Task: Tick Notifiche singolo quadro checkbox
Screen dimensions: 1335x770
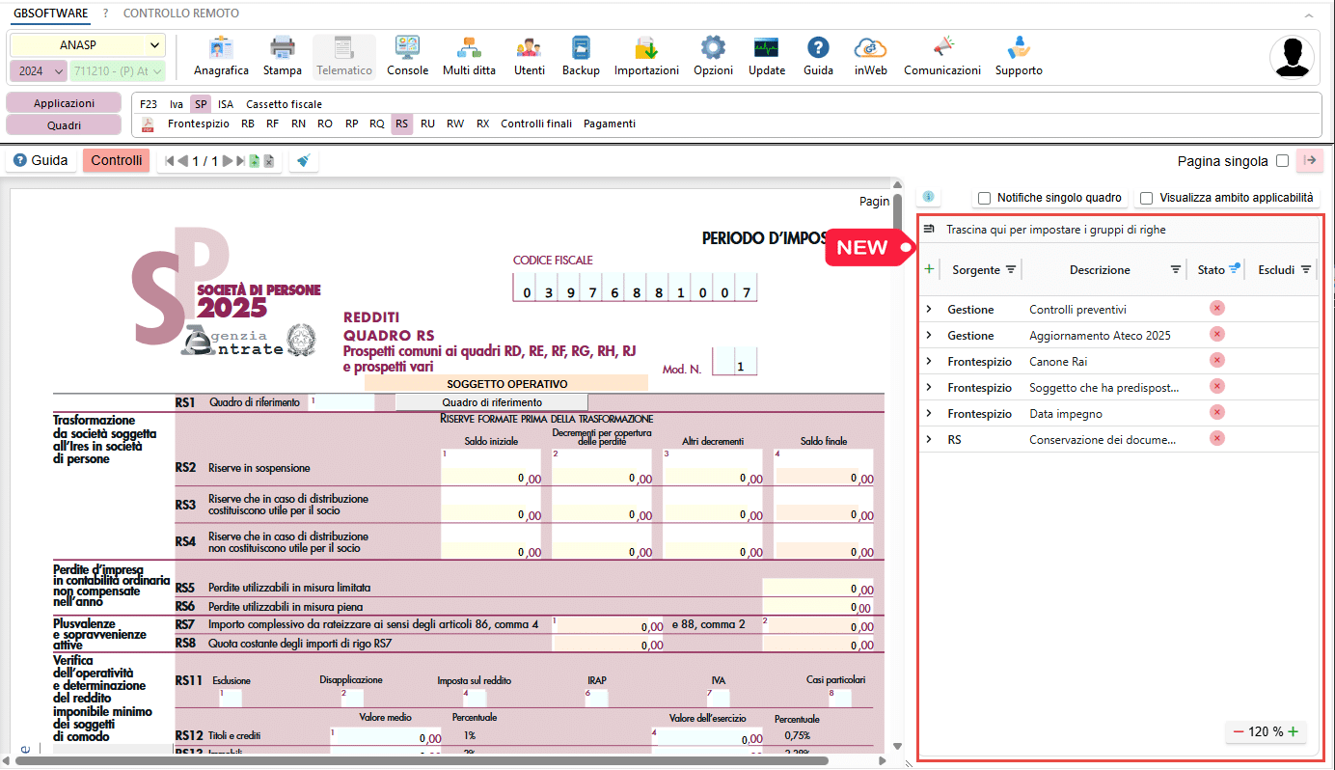Action: (x=985, y=198)
